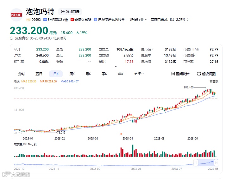The height and width of the screenshot is (179, 226).
Task: Click the BMP基础行情 badge icon
Action: click(45, 20)
